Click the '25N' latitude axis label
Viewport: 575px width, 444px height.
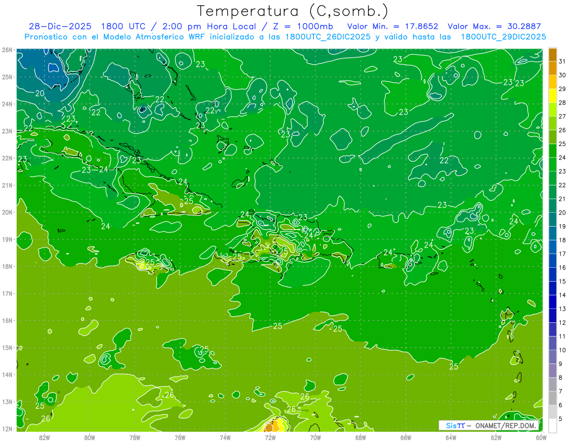[x=7, y=77]
